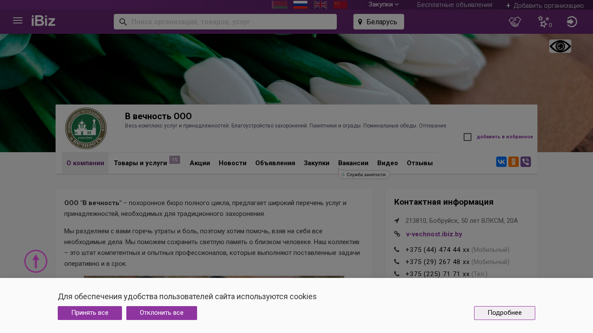Click the search magnifier icon
Image resolution: width=593 pixels, height=333 pixels.
pyautogui.click(x=123, y=22)
